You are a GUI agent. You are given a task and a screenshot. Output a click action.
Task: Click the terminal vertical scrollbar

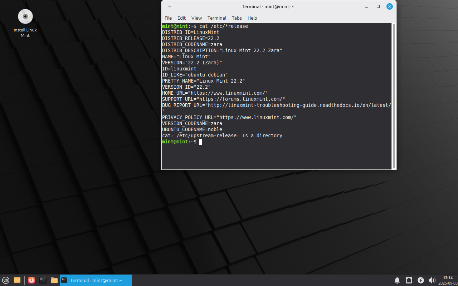coord(394,96)
